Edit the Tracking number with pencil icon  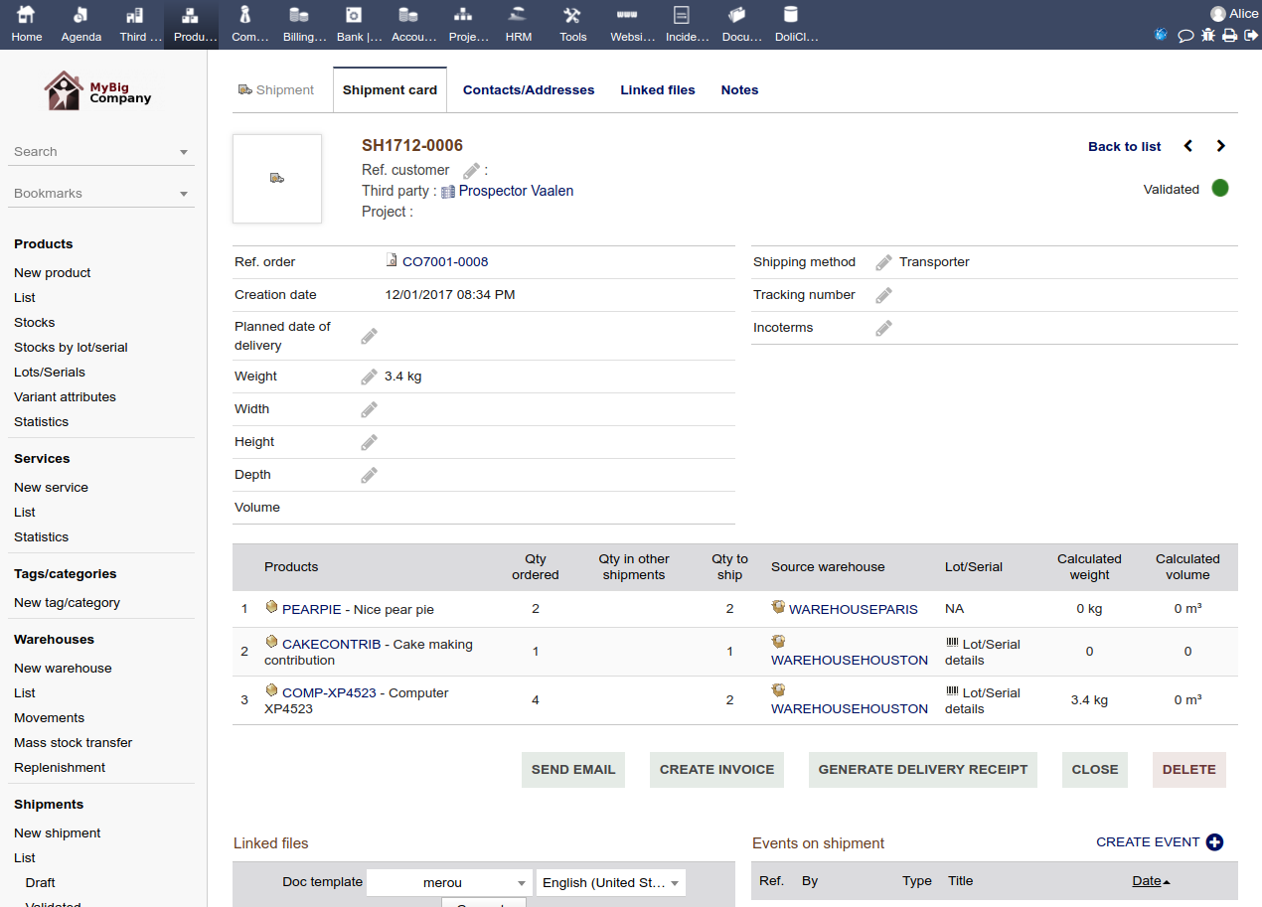click(x=883, y=295)
